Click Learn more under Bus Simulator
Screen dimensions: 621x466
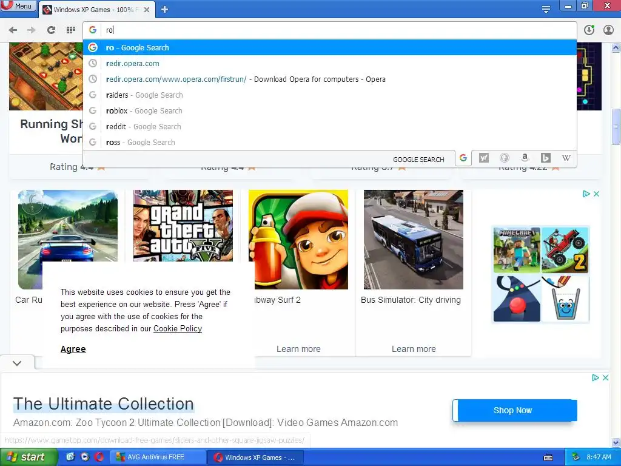click(x=414, y=349)
